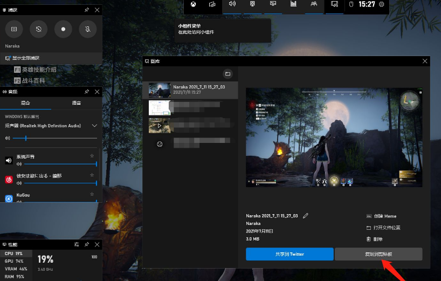Close the Gallery window

coord(425,61)
